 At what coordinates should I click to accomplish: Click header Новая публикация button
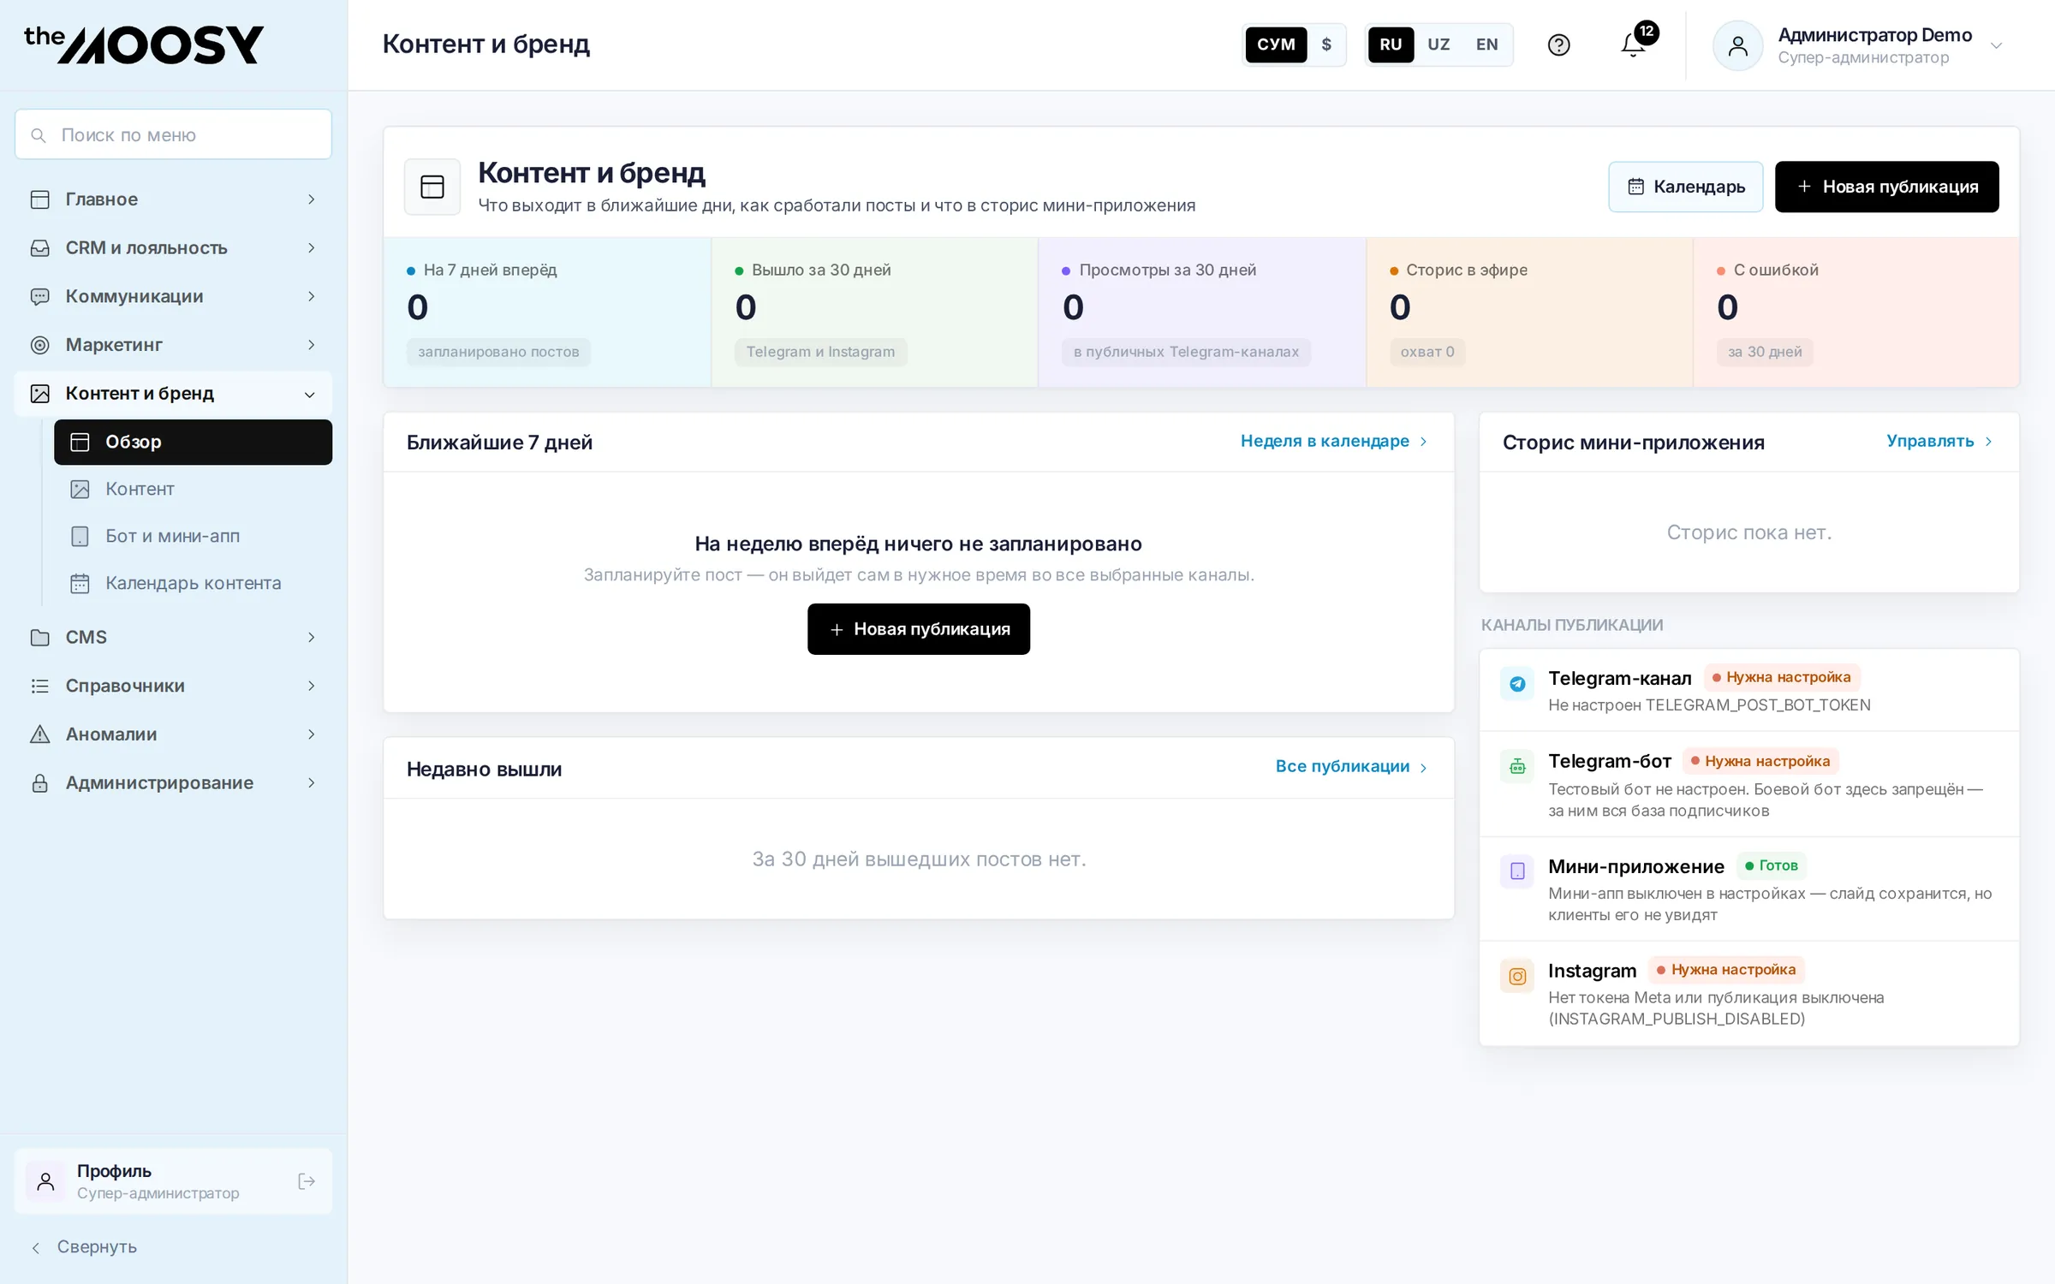[x=1886, y=187]
